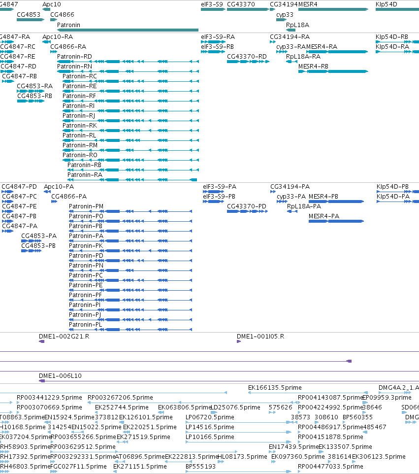Click transcript Patronin-RK

tap(80, 126)
